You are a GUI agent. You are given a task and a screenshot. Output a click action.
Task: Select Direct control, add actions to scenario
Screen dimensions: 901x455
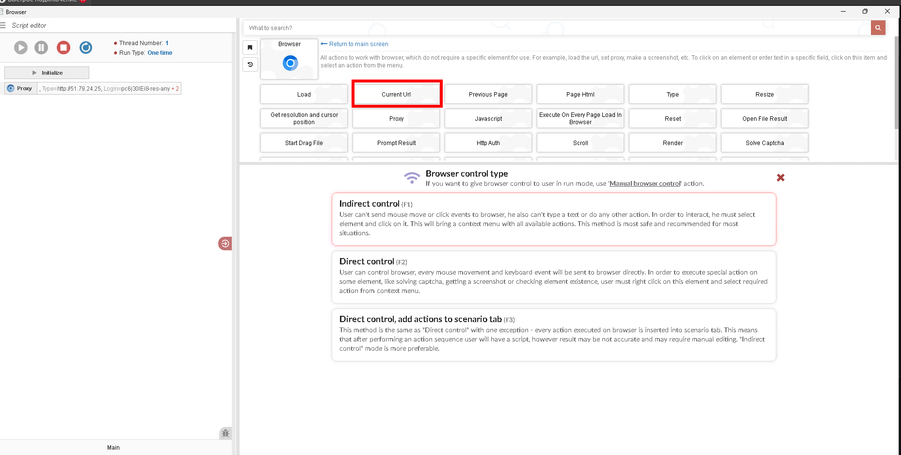553,335
